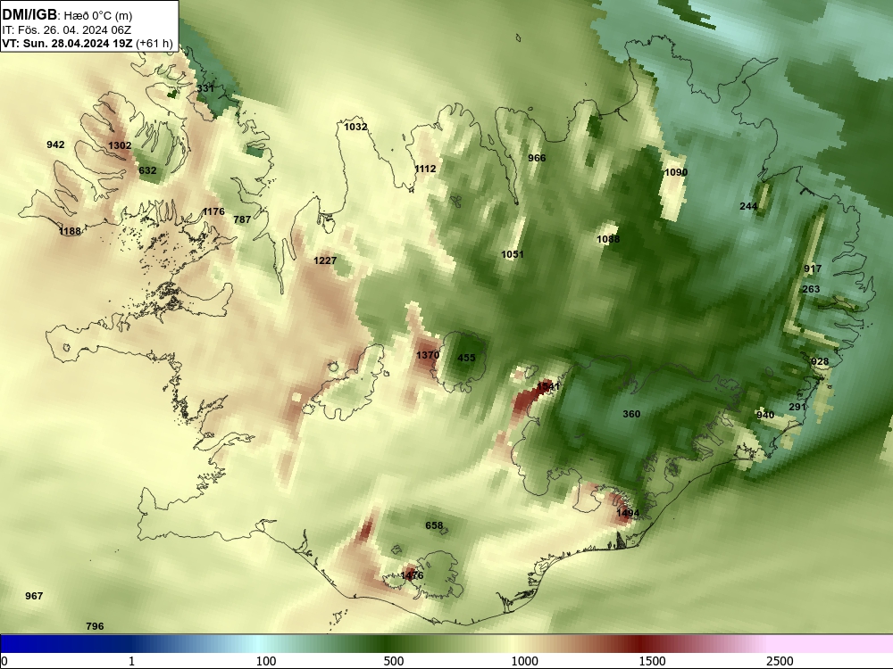Click the map value 244
Viewport: 893px width, 669px height.
point(748,207)
